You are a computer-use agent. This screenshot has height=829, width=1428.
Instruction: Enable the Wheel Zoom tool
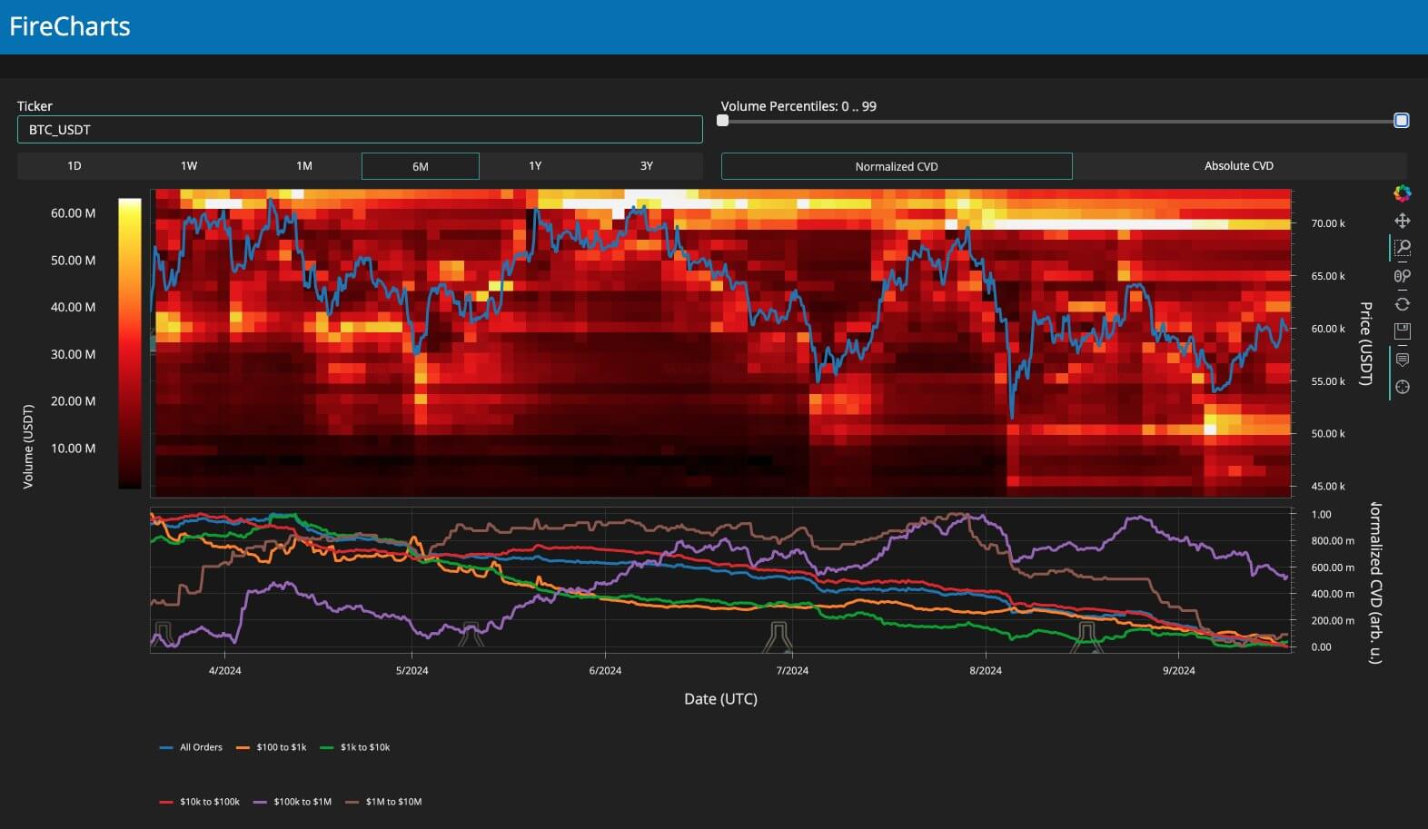click(1403, 276)
